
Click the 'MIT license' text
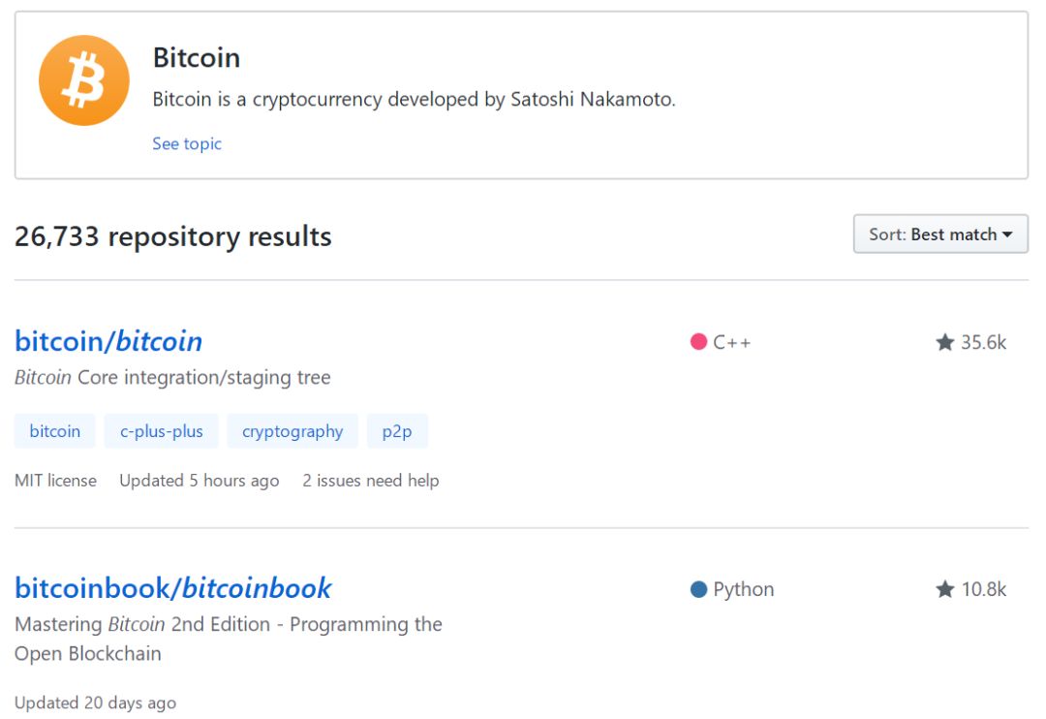[x=55, y=481]
